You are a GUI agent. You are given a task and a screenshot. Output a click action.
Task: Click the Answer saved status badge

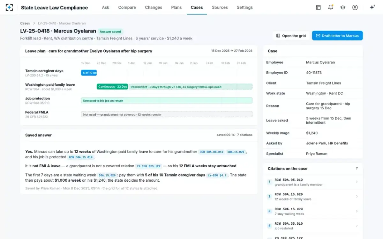(110, 32)
